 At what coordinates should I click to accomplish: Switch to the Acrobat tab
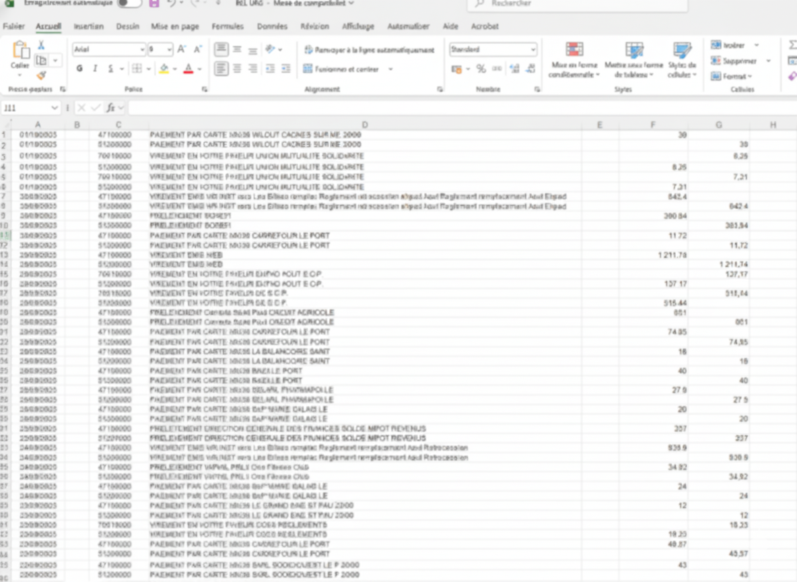coord(485,26)
